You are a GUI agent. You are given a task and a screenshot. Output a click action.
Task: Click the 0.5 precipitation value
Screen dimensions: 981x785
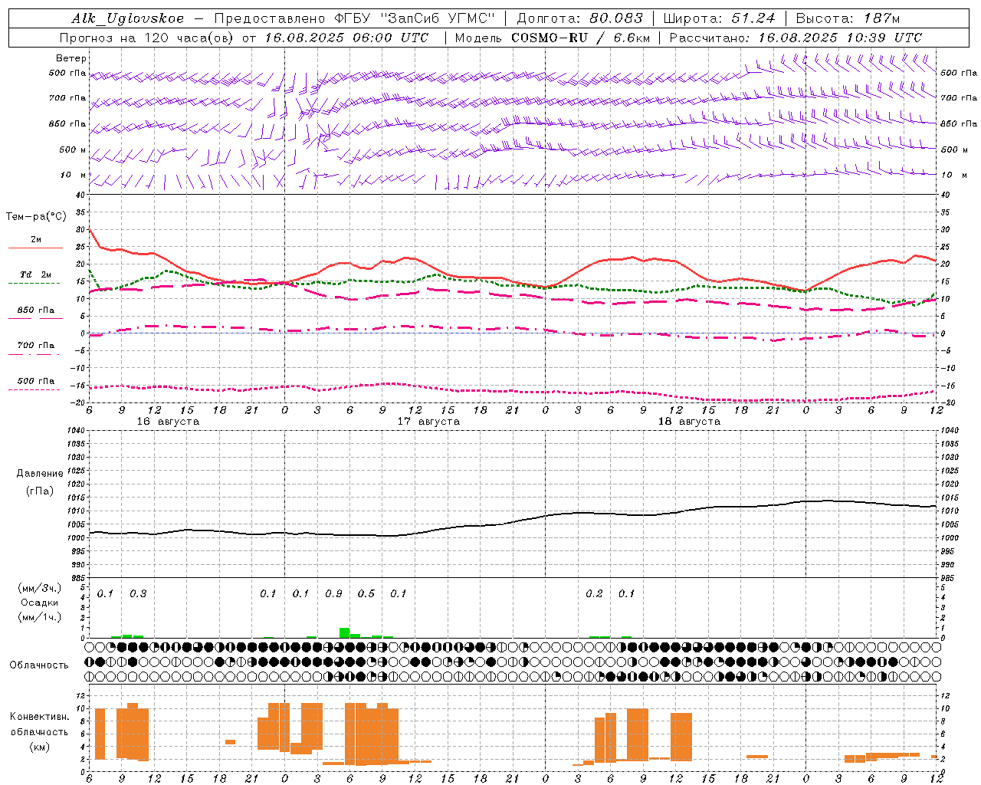tap(366, 594)
